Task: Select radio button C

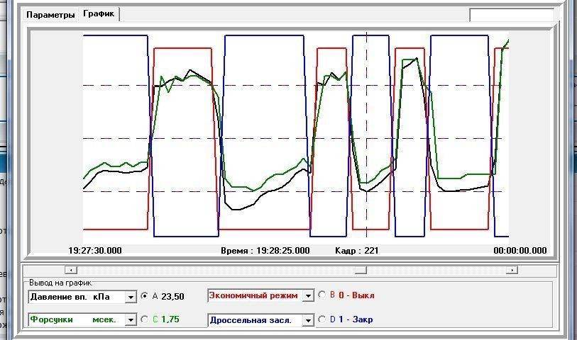Action: 145,319
